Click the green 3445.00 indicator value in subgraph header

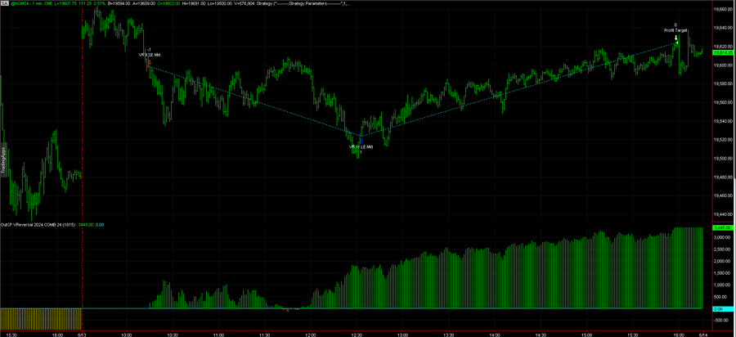[x=85, y=225]
